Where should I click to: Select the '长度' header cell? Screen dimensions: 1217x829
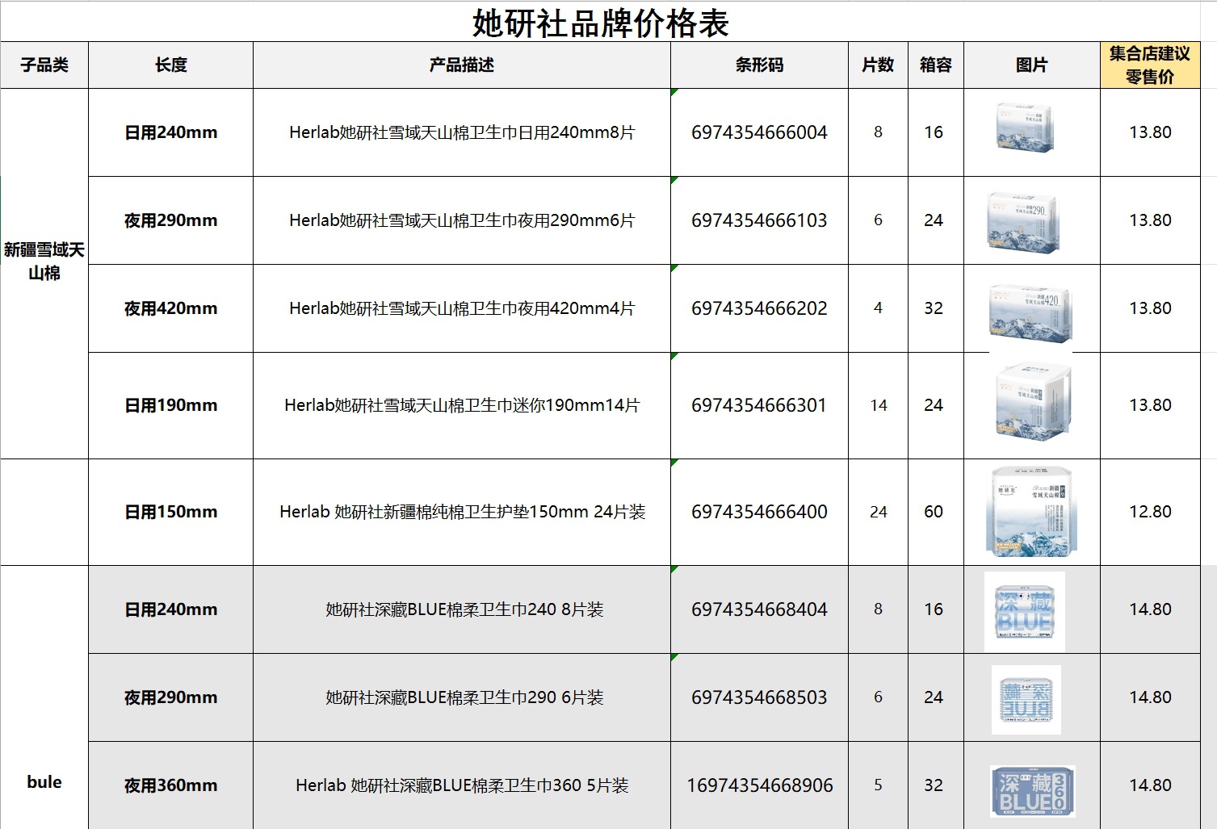(170, 65)
